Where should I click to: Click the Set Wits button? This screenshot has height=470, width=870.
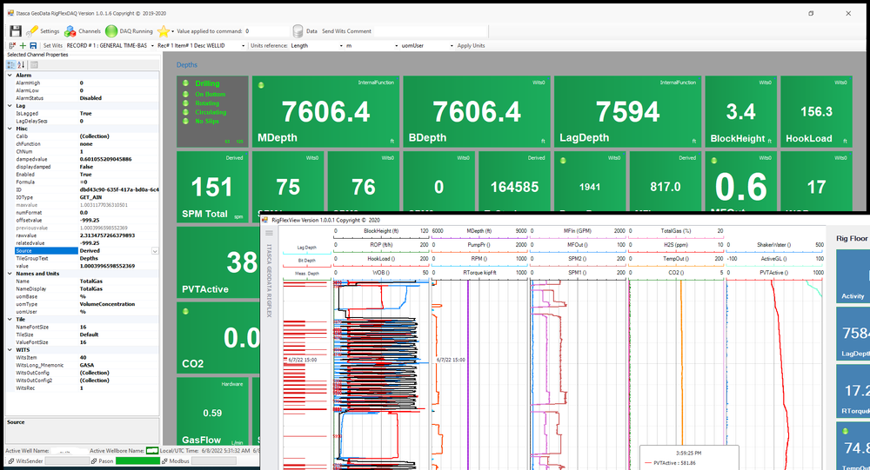tap(53, 45)
